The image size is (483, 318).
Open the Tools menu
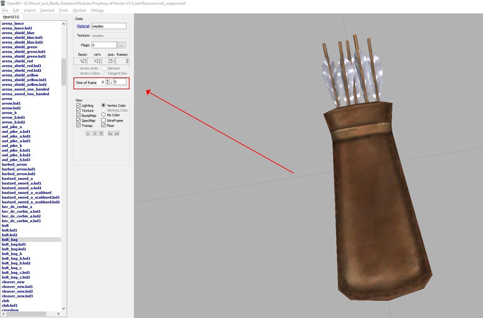63,10
